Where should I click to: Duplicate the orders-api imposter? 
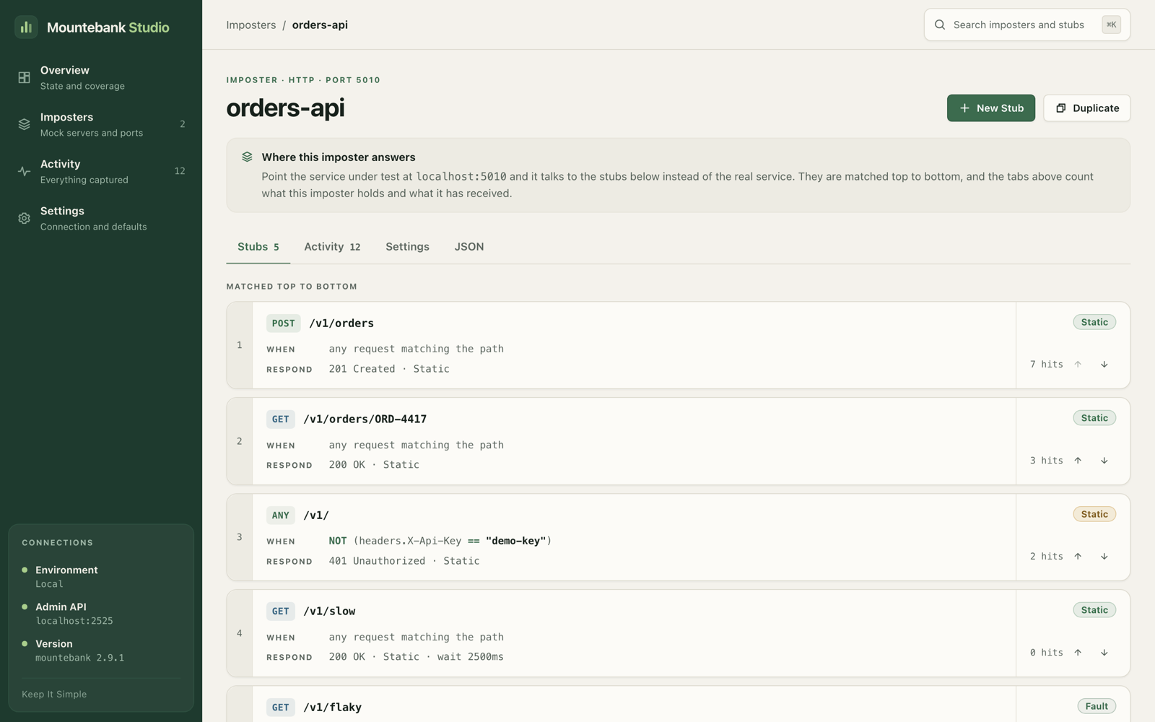click(1087, 108)
